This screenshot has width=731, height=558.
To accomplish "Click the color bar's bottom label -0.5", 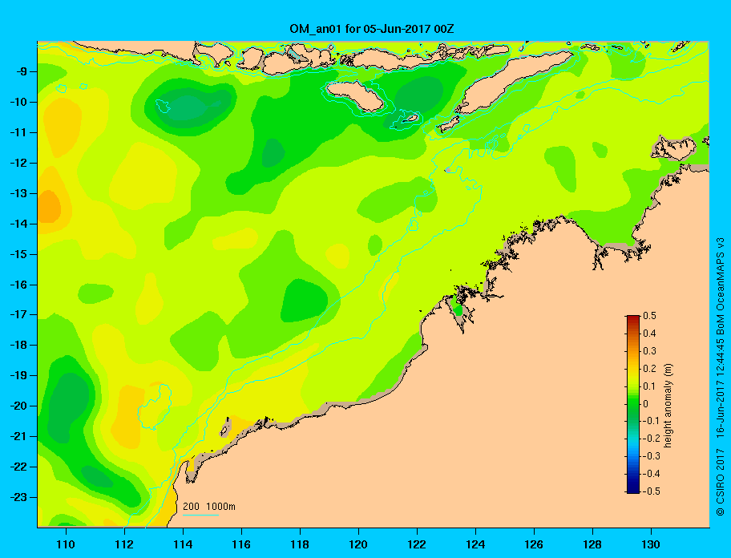I will [652, 491].
